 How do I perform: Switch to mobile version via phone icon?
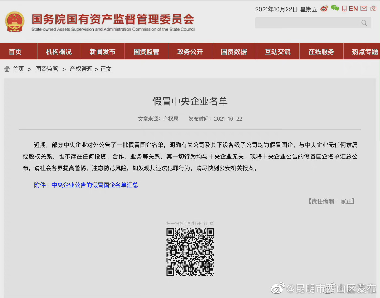[x=344, y=9]
